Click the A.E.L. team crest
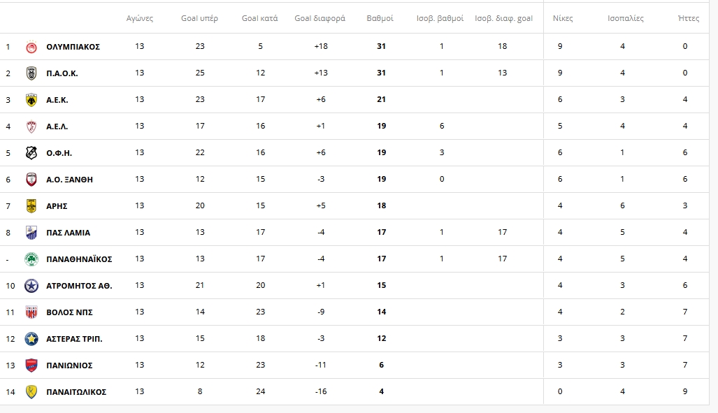Screen dimensions: 718x413 [31, 126]
